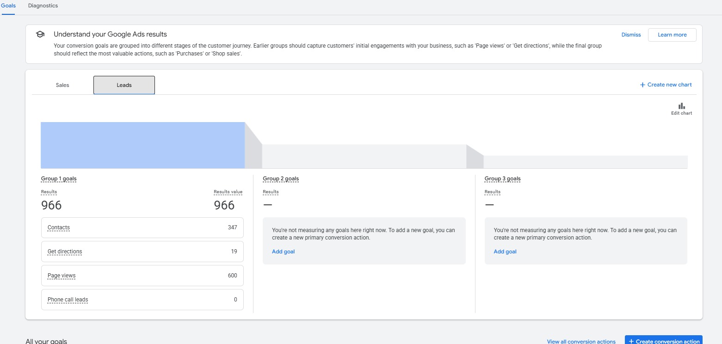722x344 pixels.
Task: Click Create conversion action button
Action: pyautogui.click(x=663, y=341)
